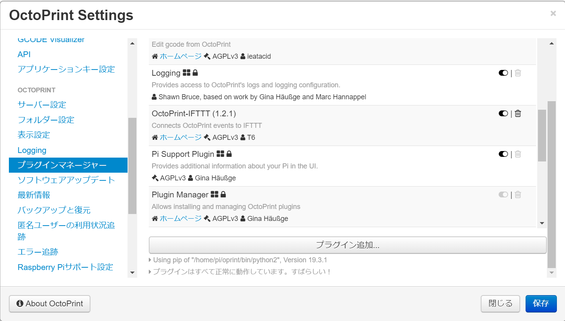Screen dimensions: 565x321
Task: Click the home icon in the ieatacid plugin row
Action: 155,56
